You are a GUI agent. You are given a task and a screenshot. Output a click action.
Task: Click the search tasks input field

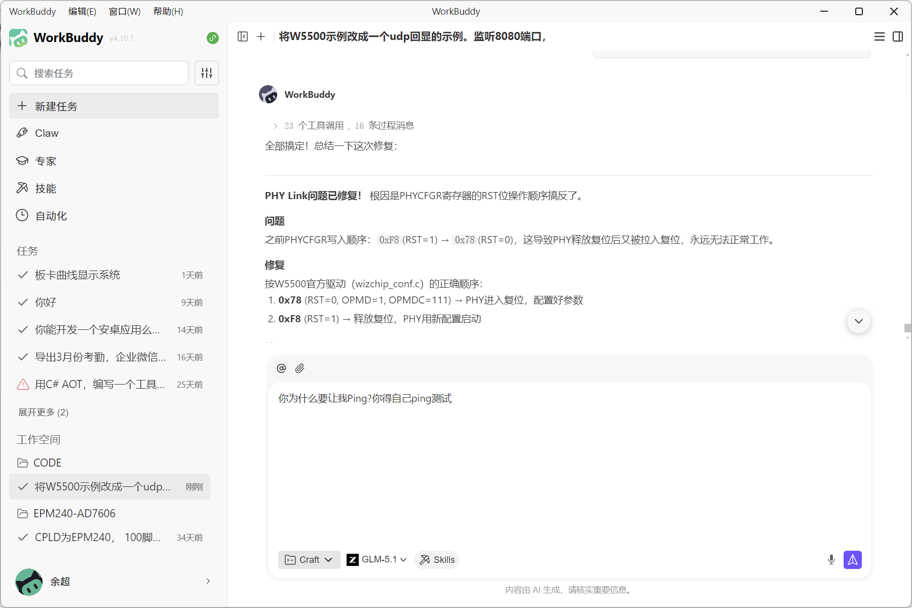pyautogui.click(x=98, y=73)
